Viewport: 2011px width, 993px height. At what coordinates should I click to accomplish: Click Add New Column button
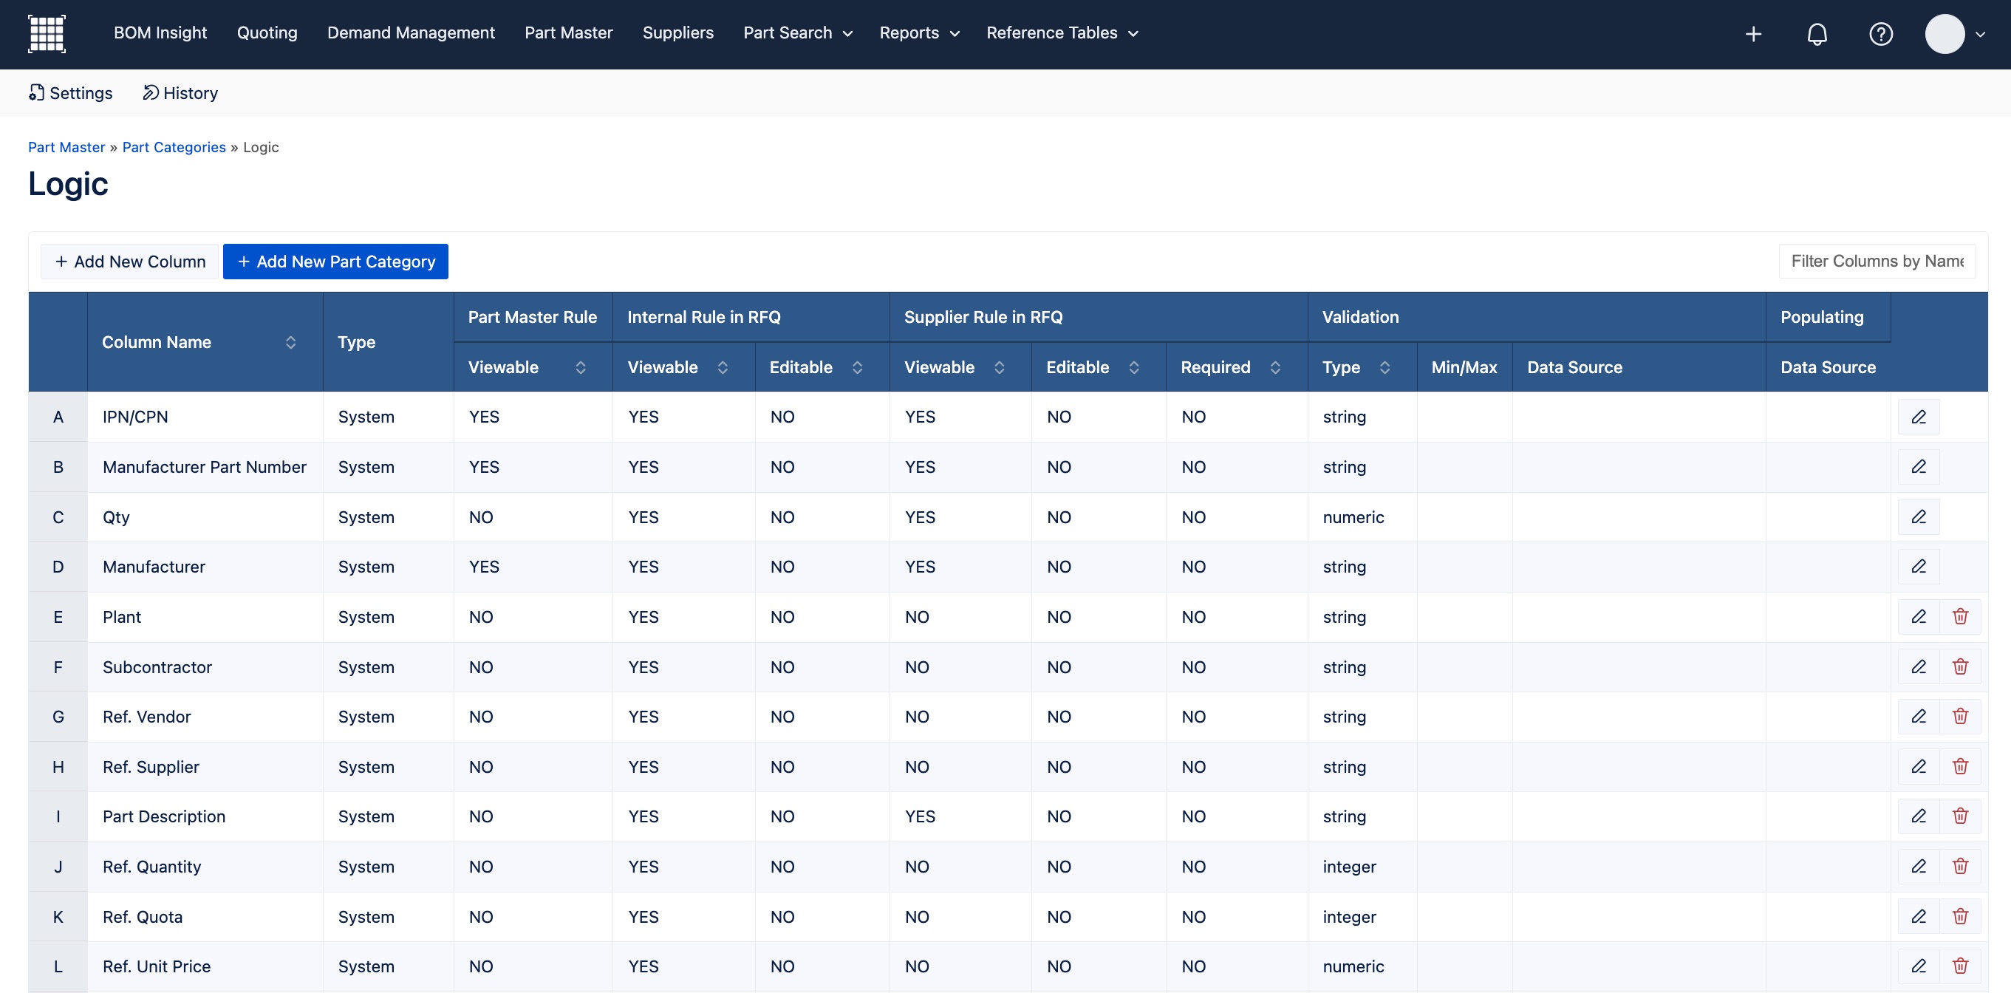pos(129,262)
